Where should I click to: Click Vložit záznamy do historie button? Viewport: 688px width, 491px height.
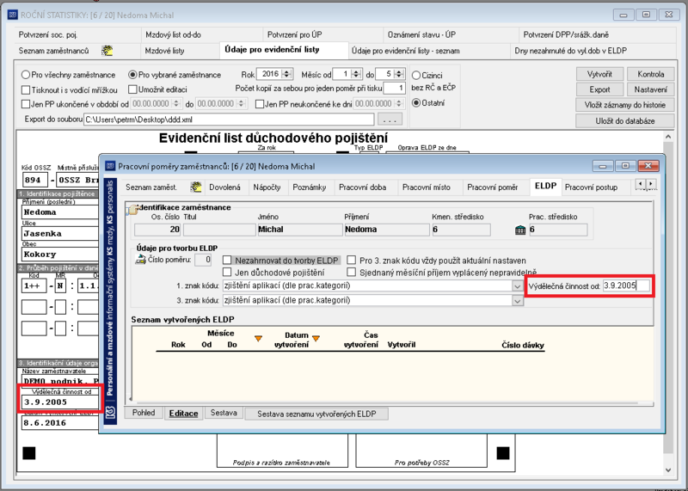625,105
